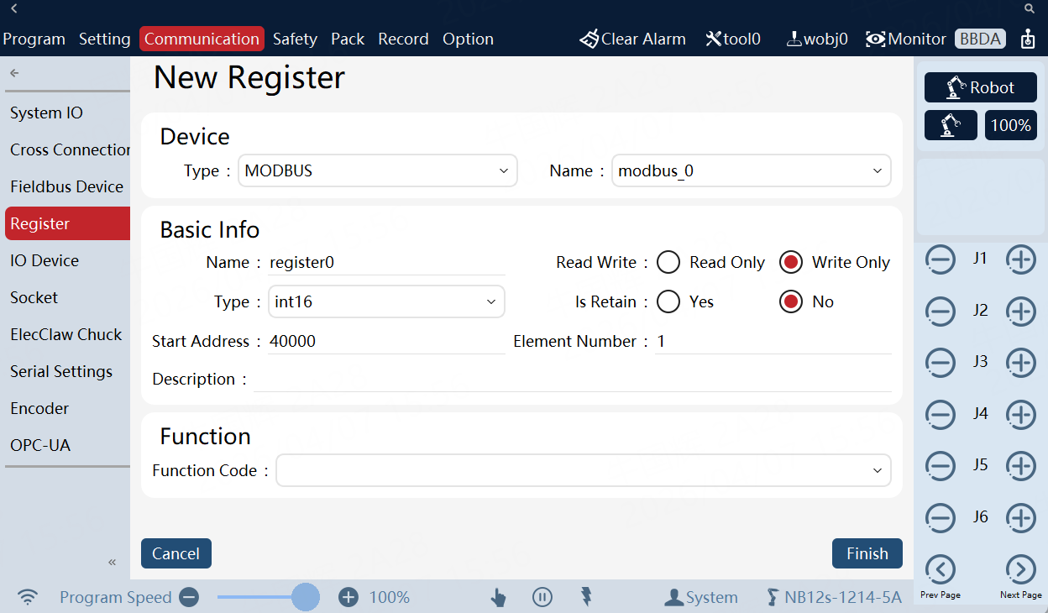
Task: Click the Clear Alarm broom icon
Action: [x=589, y=39]
